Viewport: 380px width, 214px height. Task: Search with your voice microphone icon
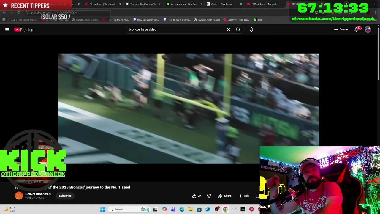(251, 29)
